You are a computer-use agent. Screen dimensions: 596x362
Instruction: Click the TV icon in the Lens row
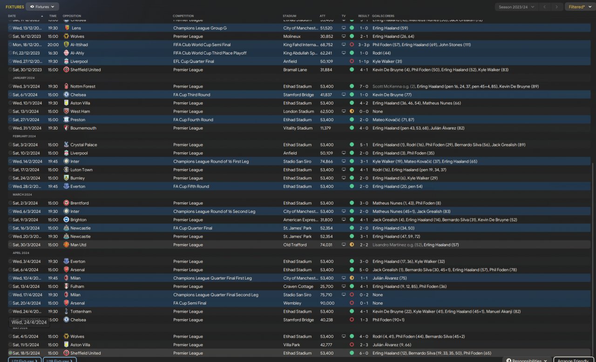344,28
